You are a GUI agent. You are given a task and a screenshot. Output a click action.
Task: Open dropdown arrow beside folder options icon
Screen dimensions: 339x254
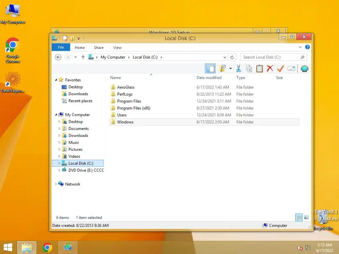(230, 69)
